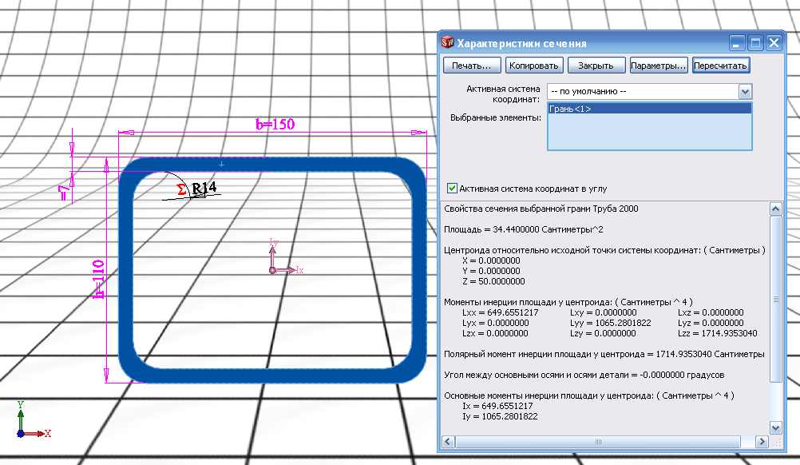This screenshot has width=800, height=465.
Task: Close the dialog with the red X
Action: click(773, 43)
